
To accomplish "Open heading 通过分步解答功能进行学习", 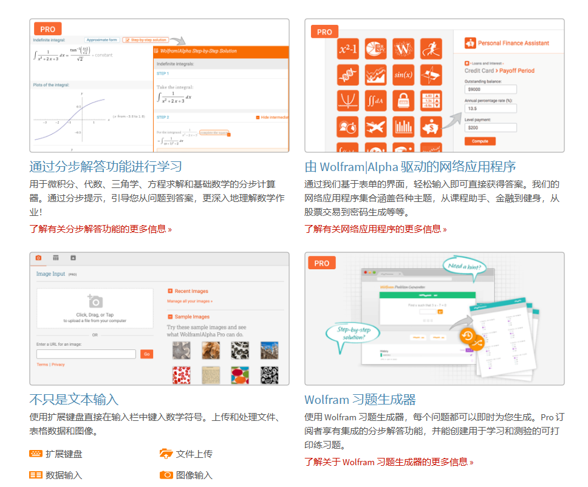I will click(x=105, y=167).
